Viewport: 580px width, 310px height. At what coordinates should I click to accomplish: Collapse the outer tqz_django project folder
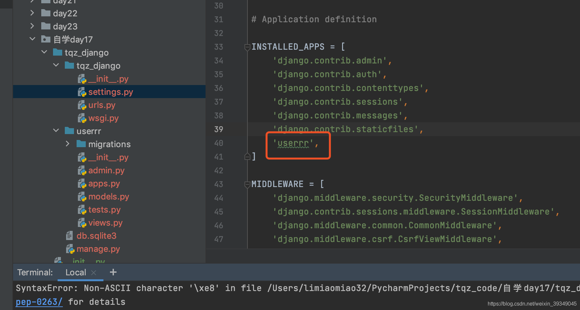point(44,52)
